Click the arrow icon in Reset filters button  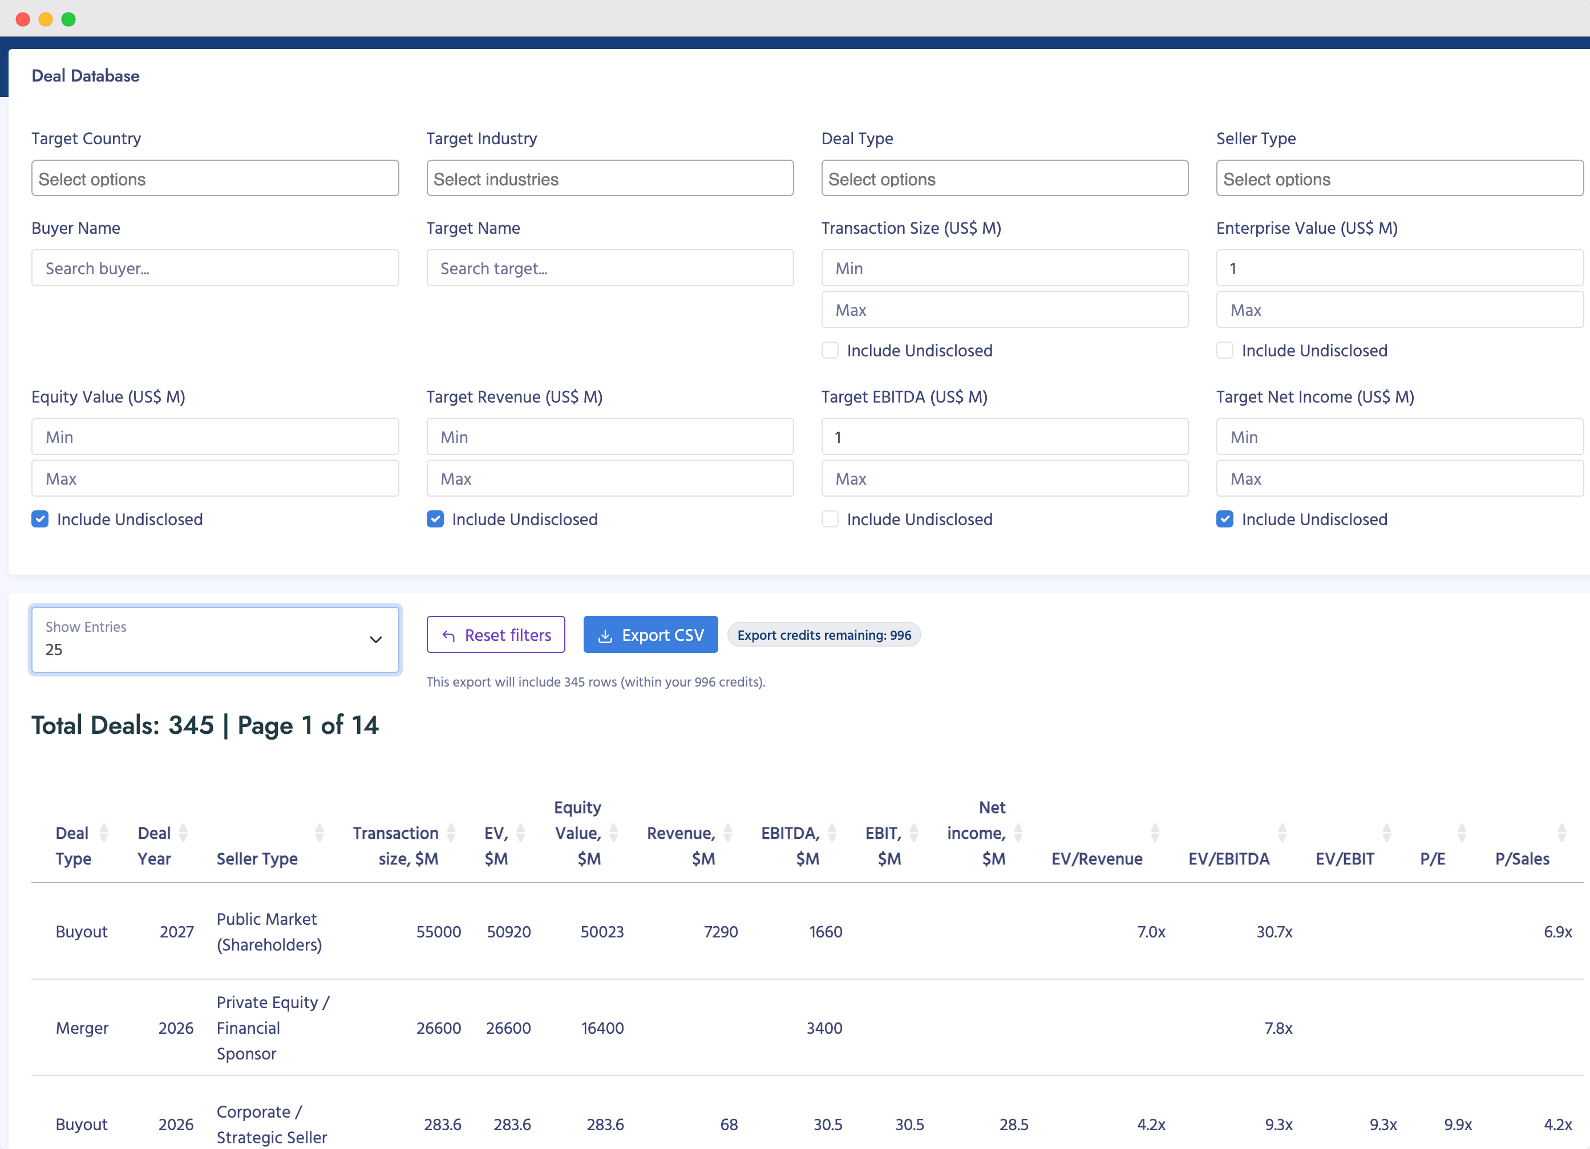pos(448,635)
